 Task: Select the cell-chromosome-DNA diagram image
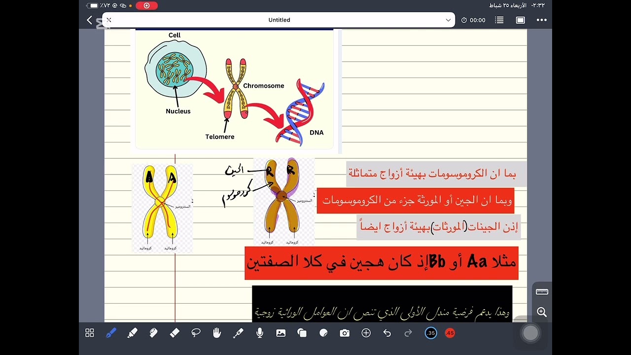234,89
